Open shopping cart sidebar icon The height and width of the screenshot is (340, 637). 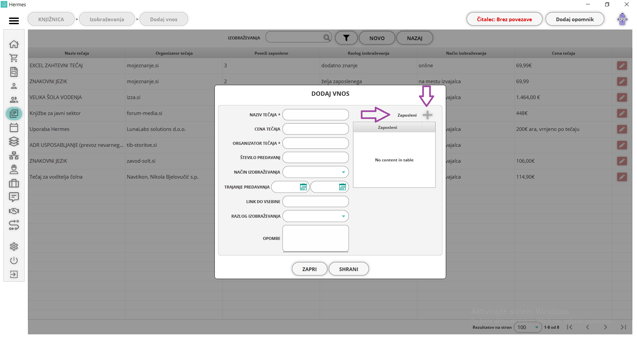(x=14, y=58)
